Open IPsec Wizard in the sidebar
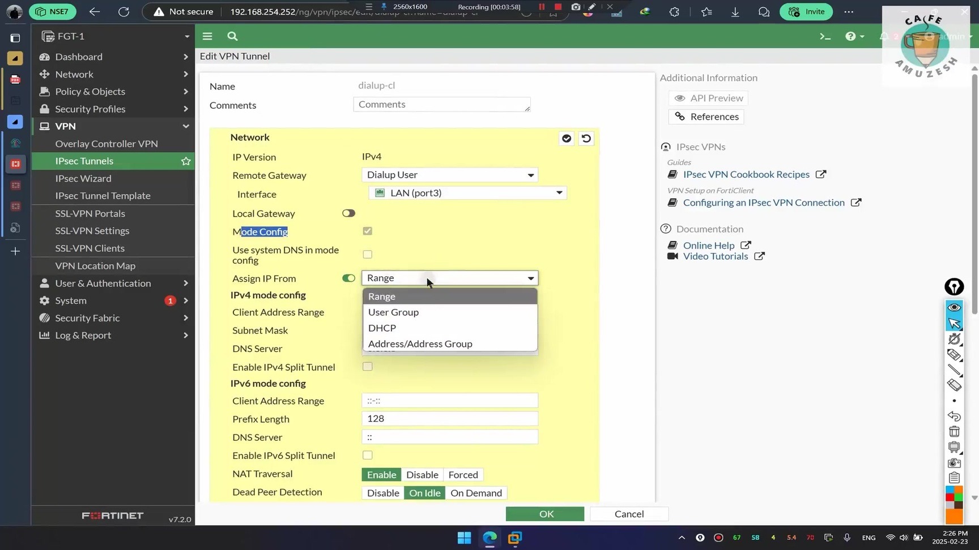This screenshot has height=550, width=979. tap(83, 179)
